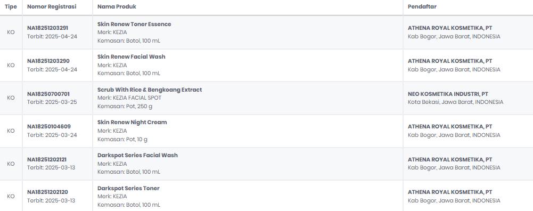This screenshot has width=533, height=211.
Task: Click the Nama Produk column header
Action: pos(117,7)
